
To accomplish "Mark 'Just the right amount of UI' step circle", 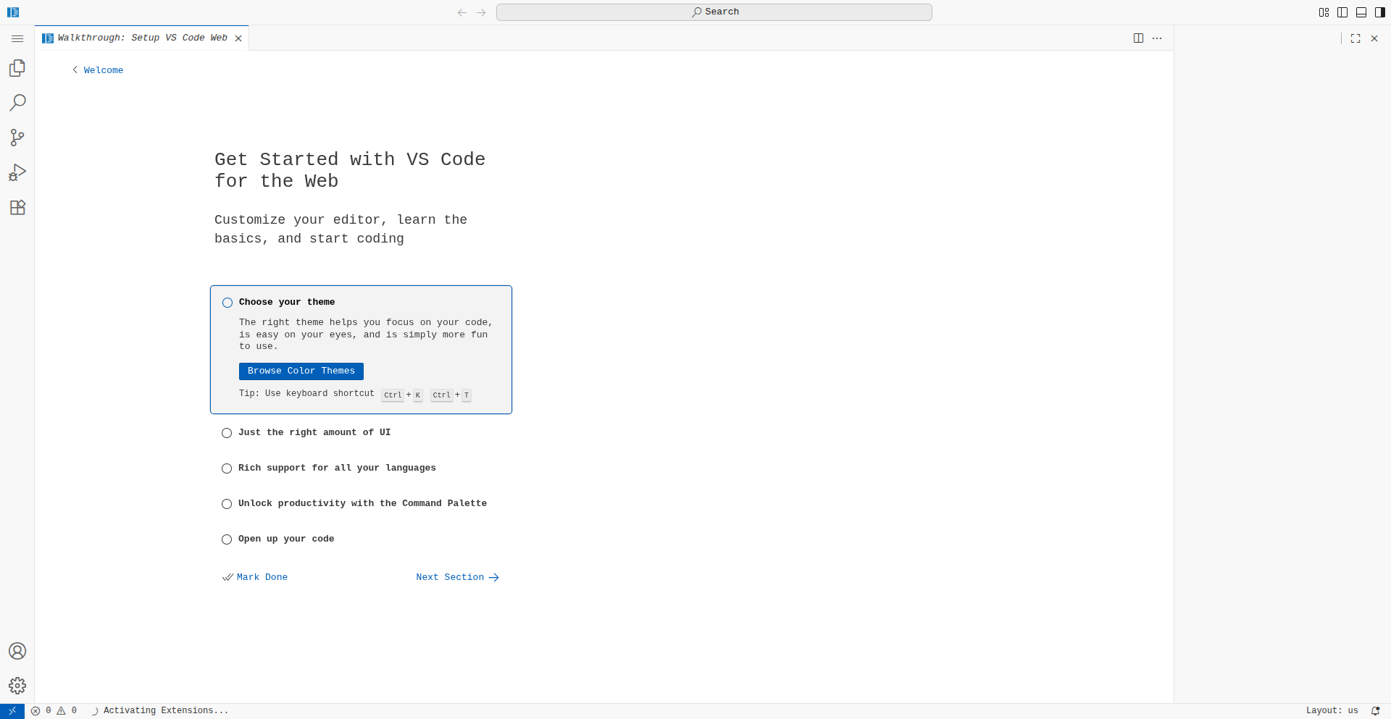I will (227, 433).
